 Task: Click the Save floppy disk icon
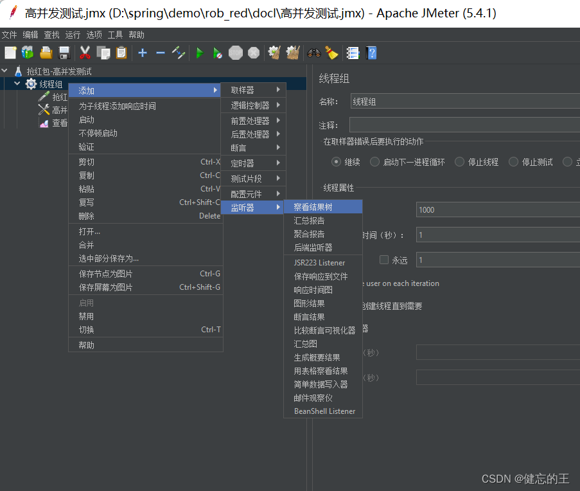[x=64, y=53]
